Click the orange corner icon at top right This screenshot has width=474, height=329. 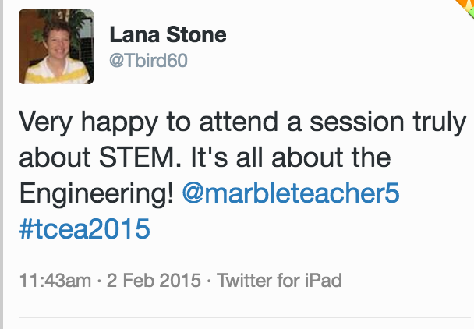(x=465, y=6)
